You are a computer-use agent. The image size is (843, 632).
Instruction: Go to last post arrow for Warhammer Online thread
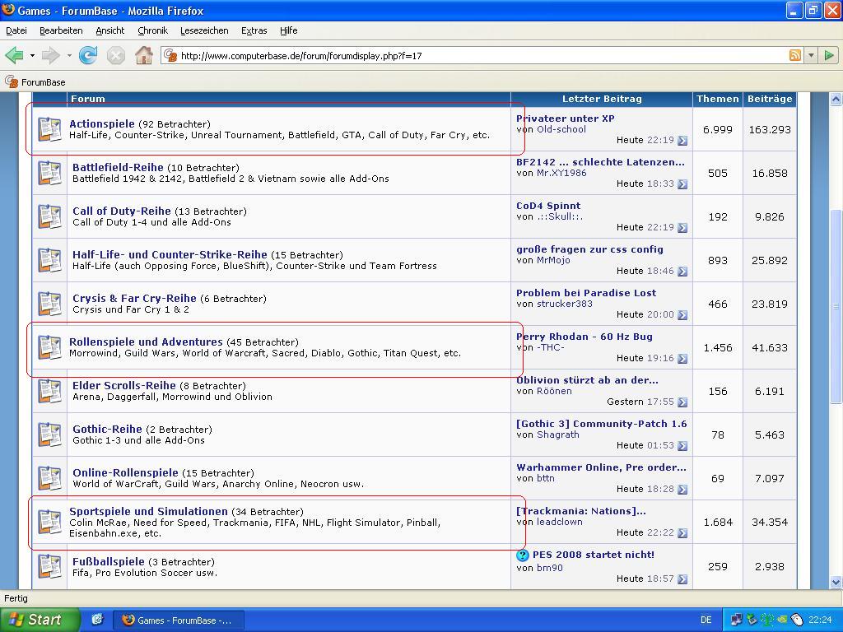coord(682,489)
